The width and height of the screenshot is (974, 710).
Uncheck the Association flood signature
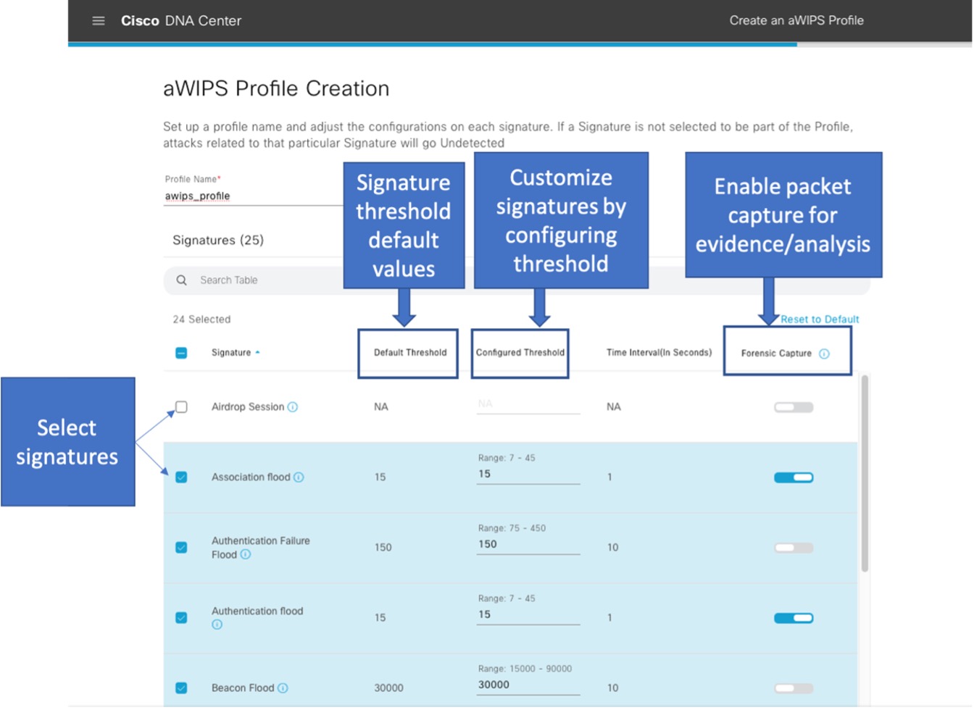click(181, 477)
